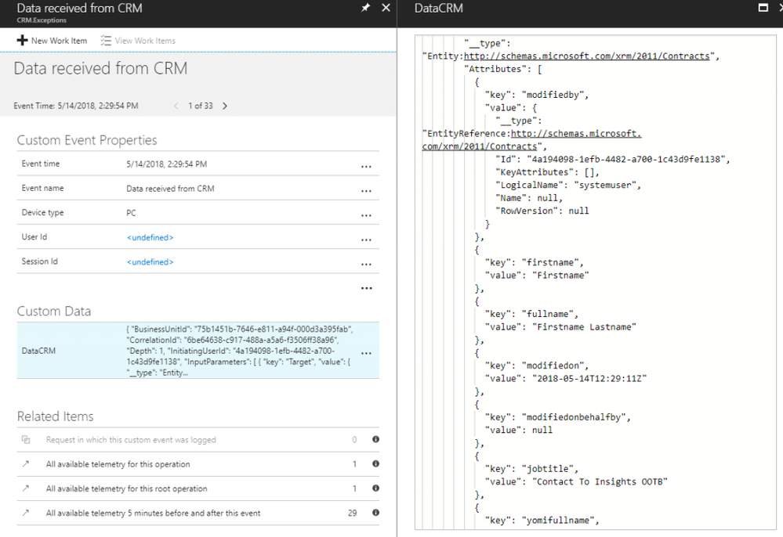Click Request in which this custom event was logged
The image size is (783, 537).
pos(131,440)
